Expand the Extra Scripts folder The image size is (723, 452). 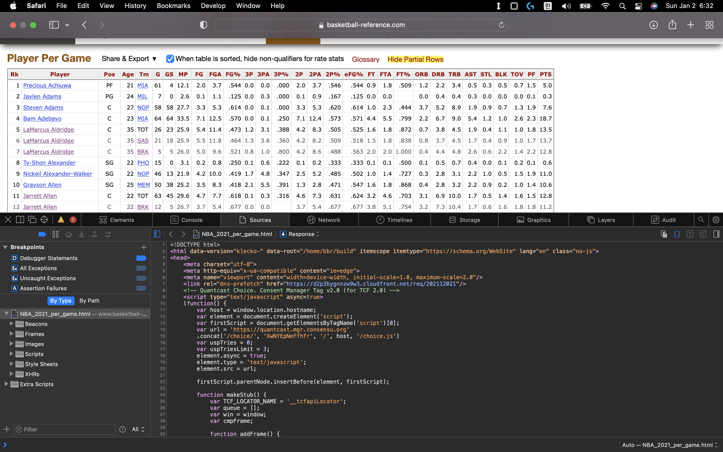click(6, 384)
